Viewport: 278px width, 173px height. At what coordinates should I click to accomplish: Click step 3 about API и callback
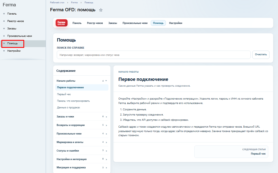154,120
